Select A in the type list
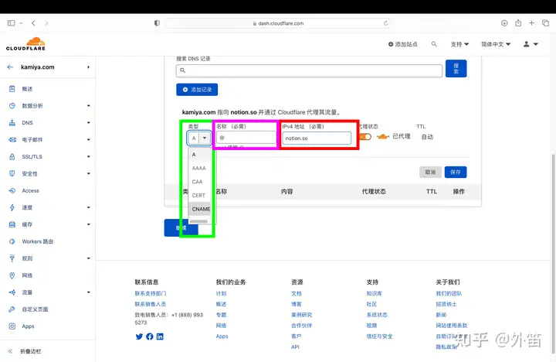The image size is (556, 362). coord(200,155)
